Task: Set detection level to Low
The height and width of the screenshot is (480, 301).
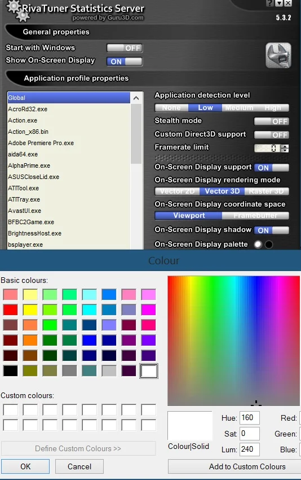Action: [x=205, y=108]
